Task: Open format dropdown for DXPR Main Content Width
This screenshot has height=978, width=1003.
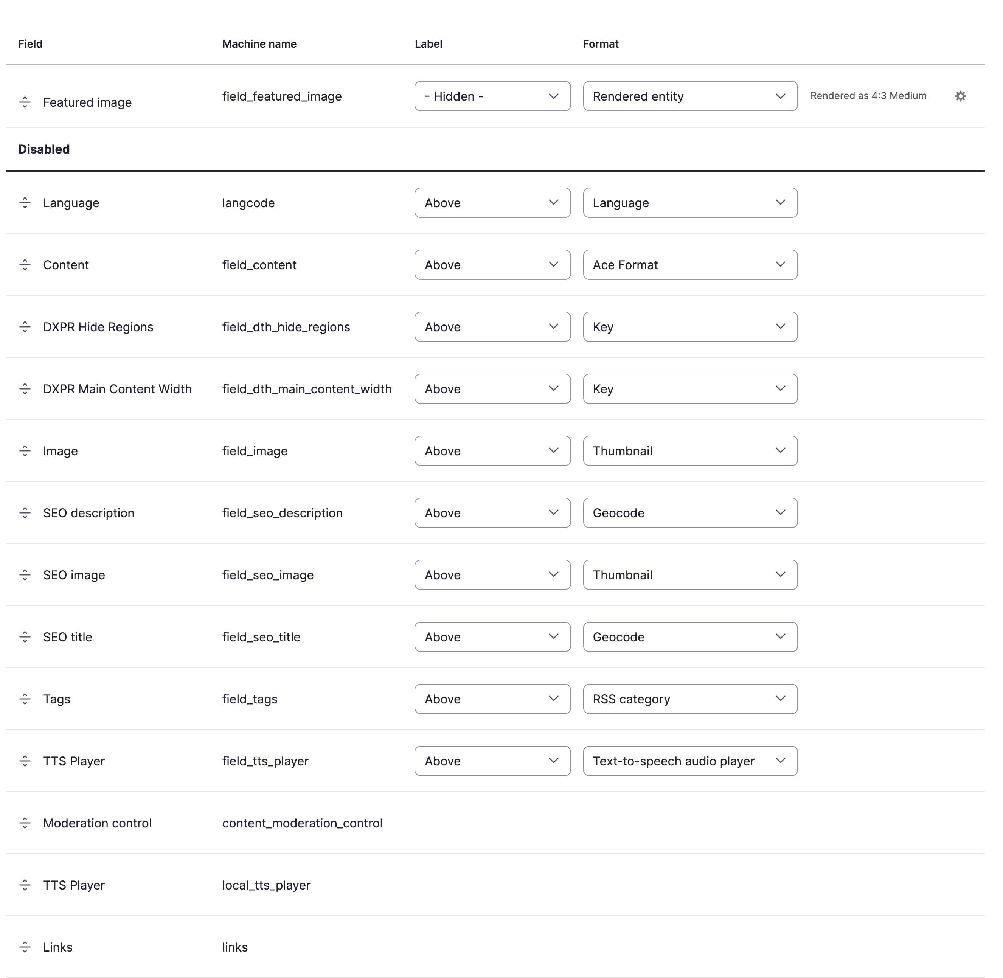Action: pyautogui.click(x=690, y=389)
